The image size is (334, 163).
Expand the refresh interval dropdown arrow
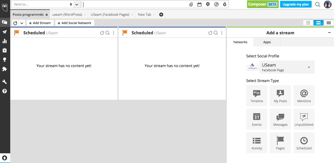click(x=22, y=23)
